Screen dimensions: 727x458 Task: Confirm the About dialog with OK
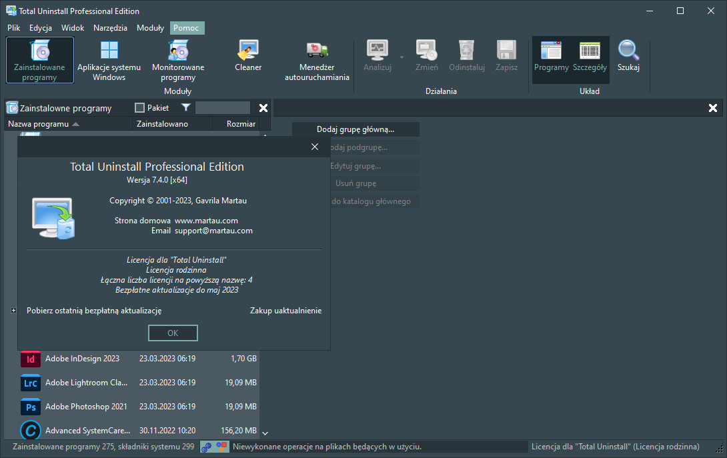[x=173, y=333]
